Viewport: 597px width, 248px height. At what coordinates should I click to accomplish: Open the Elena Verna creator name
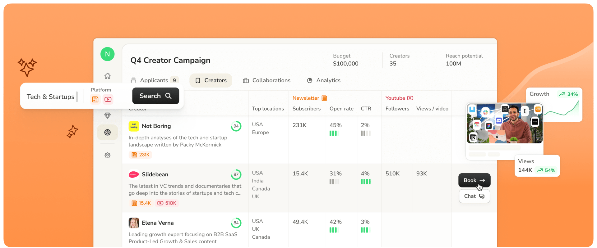[158, 223]
